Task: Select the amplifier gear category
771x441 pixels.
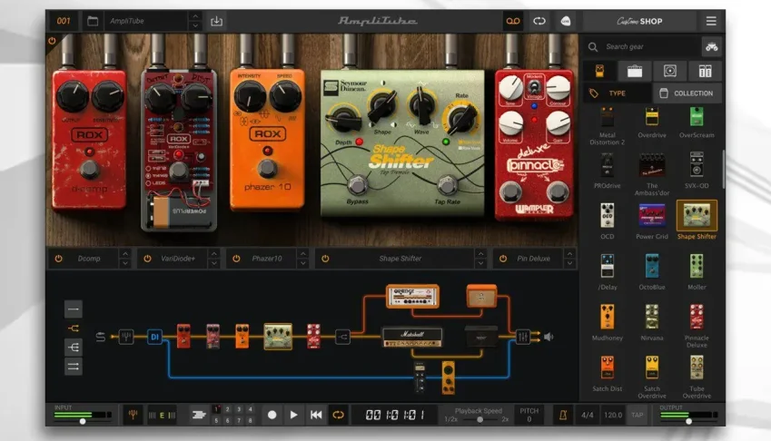Action: coord(634,71)
